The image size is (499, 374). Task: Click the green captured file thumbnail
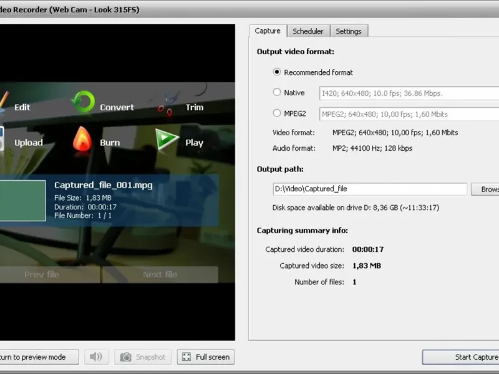coord(22,200)
